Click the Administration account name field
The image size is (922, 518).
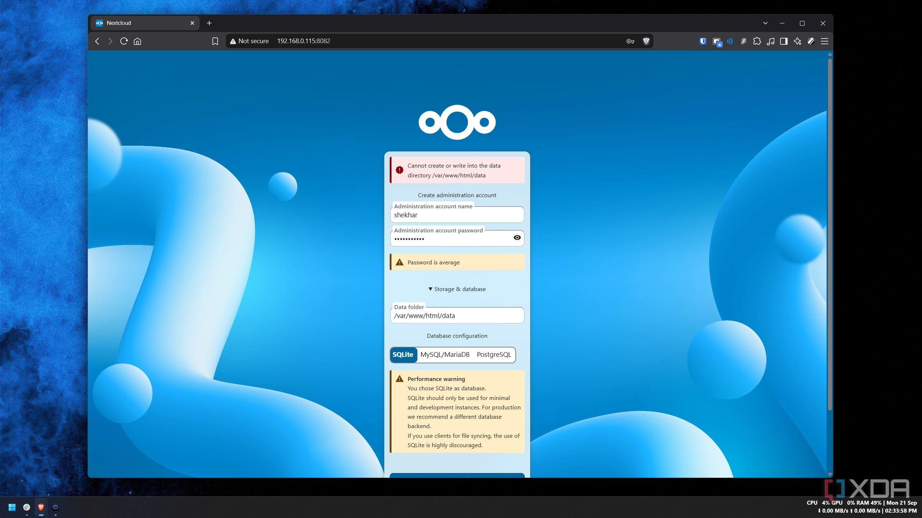point(457,215)
